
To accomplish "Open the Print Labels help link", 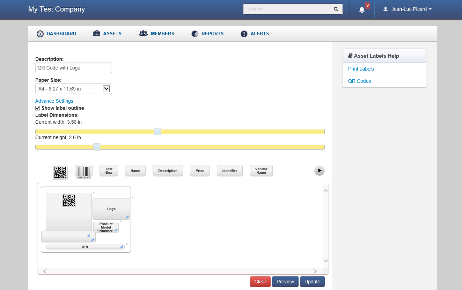I will [361, 69].
